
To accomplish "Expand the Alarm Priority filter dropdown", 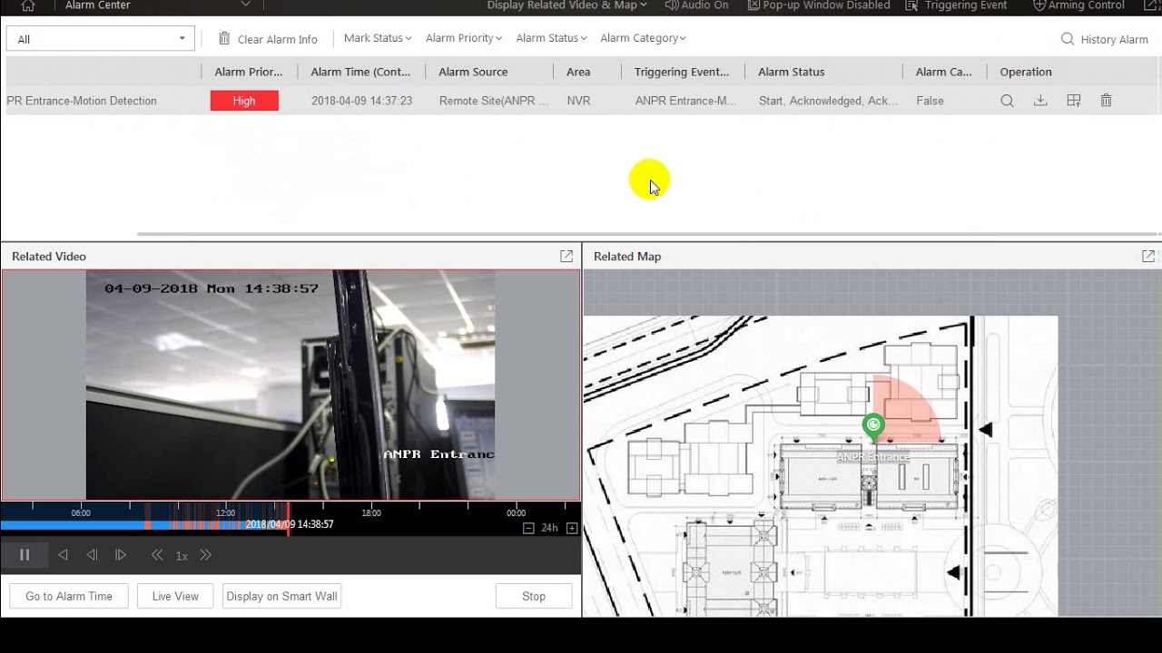I will pos(463,38).
